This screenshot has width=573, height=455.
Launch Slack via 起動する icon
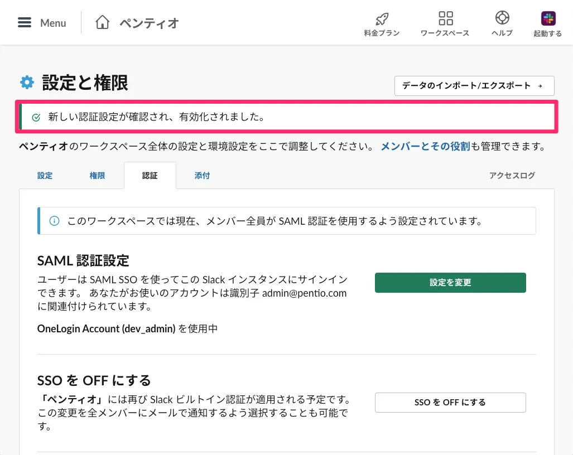tap(548, 18)
